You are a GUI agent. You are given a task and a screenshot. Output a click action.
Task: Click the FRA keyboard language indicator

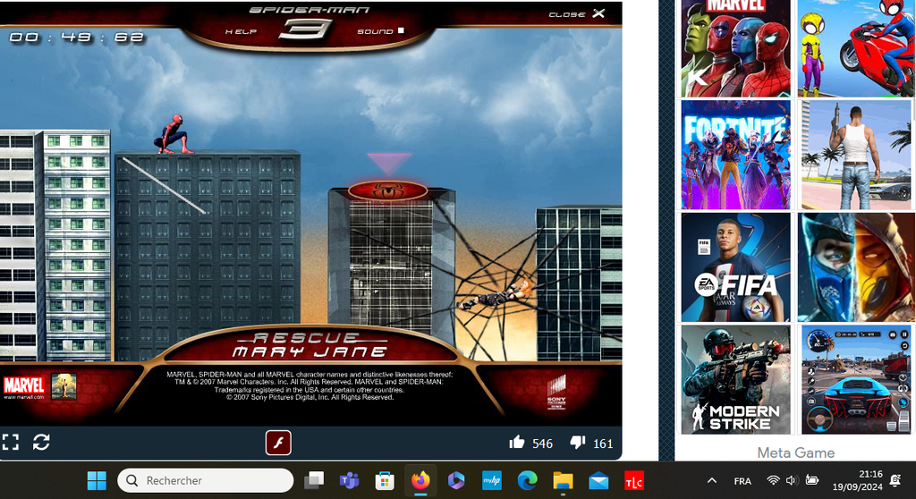(742, 481)
